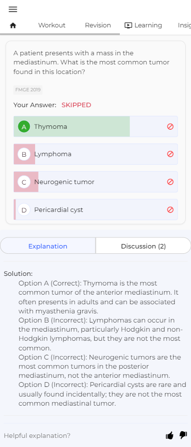Switch to the Workout tab
This screenshot has width=191, height=447.
[x=51, y=25]
